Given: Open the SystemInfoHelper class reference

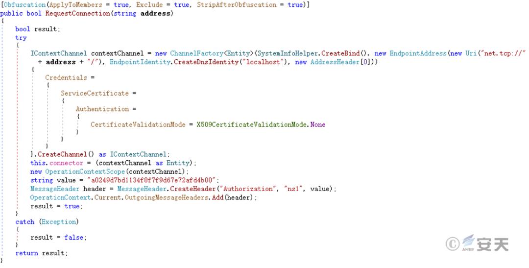Looking at the screenshot, I should pyautogui.click(x=288, y=53).
